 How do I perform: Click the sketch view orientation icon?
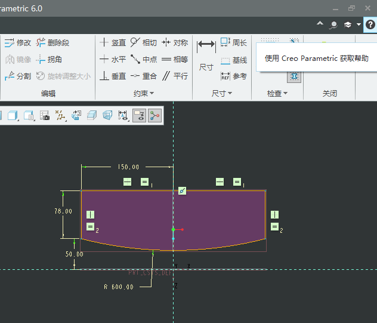click(x=76, y=116)
